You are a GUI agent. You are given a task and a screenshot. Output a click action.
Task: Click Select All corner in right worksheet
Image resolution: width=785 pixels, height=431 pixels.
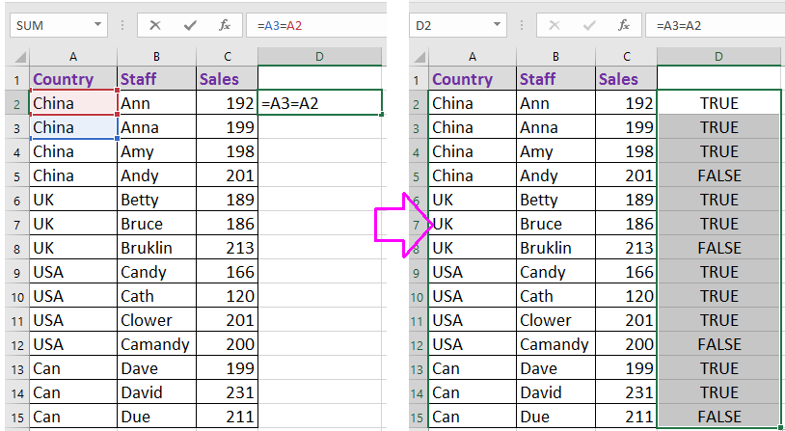pos(419,57)
